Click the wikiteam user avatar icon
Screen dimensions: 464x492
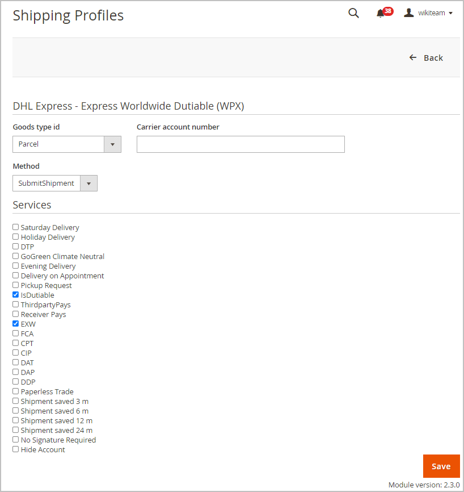pos(409,12)
